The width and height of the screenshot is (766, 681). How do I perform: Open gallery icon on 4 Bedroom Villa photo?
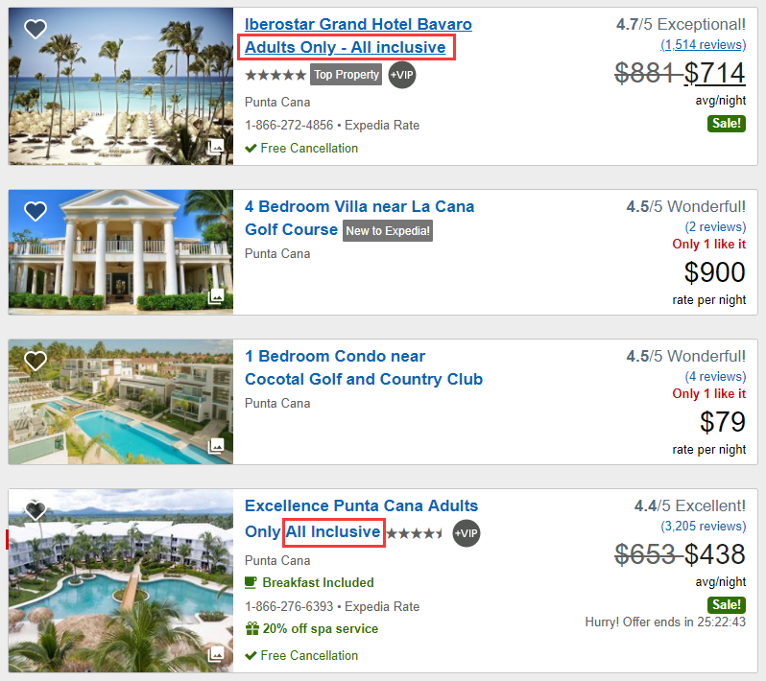(216, 296)
